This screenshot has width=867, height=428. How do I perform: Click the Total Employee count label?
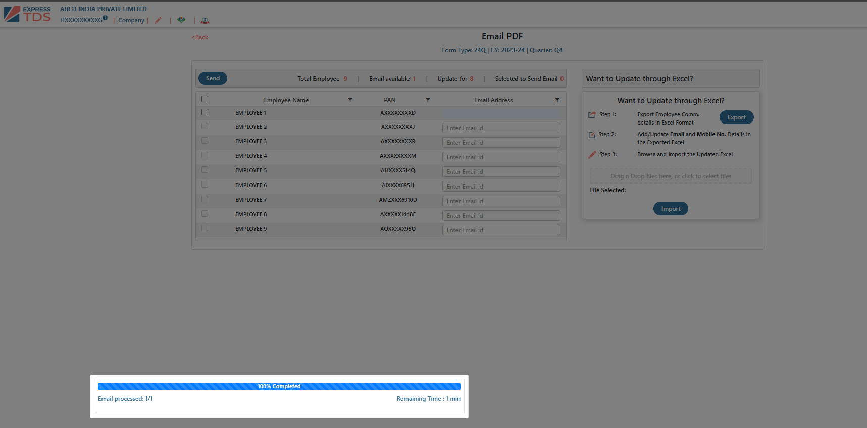pos(322,79)
